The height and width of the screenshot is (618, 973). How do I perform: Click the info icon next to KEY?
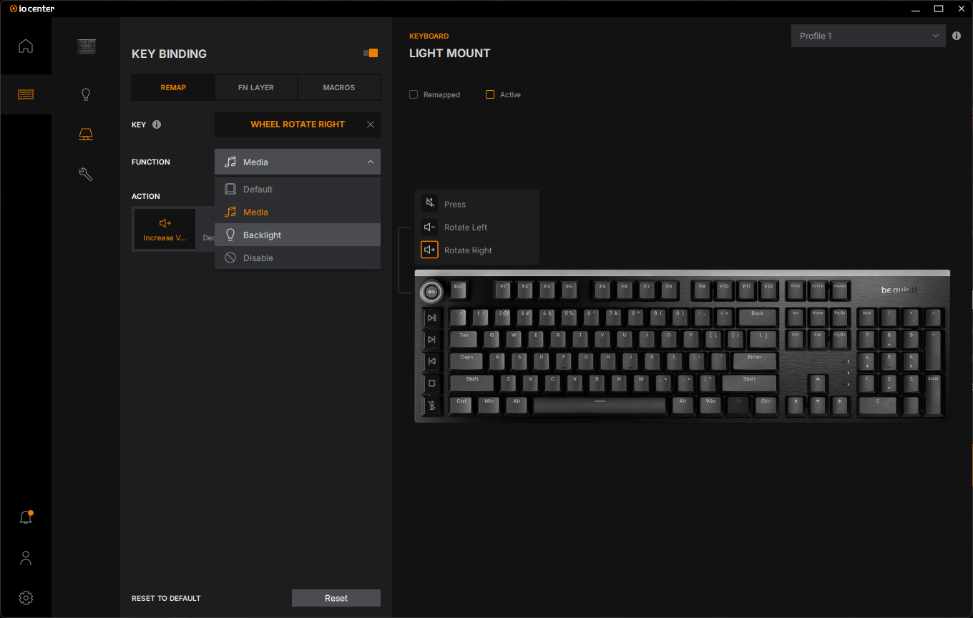[x=157, y=124]
